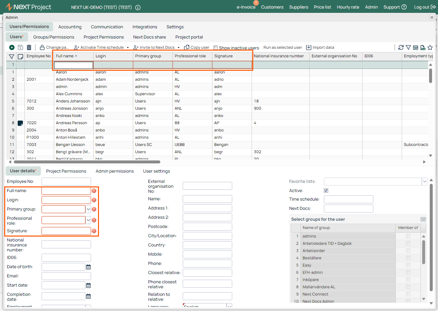Click the filter funnel icon at toolbar right
Image resolution: width=438 pixels, height=311 pixels.
pos(408,47)
